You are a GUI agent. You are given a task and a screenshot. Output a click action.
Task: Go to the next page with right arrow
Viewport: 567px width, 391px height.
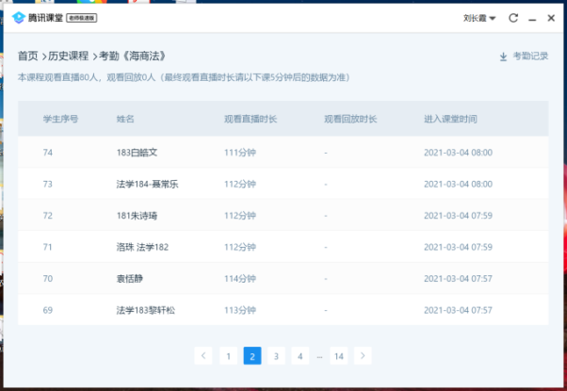363,355
